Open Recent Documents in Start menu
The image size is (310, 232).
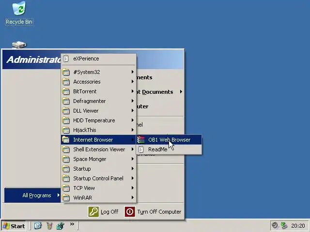click(160, 92)
